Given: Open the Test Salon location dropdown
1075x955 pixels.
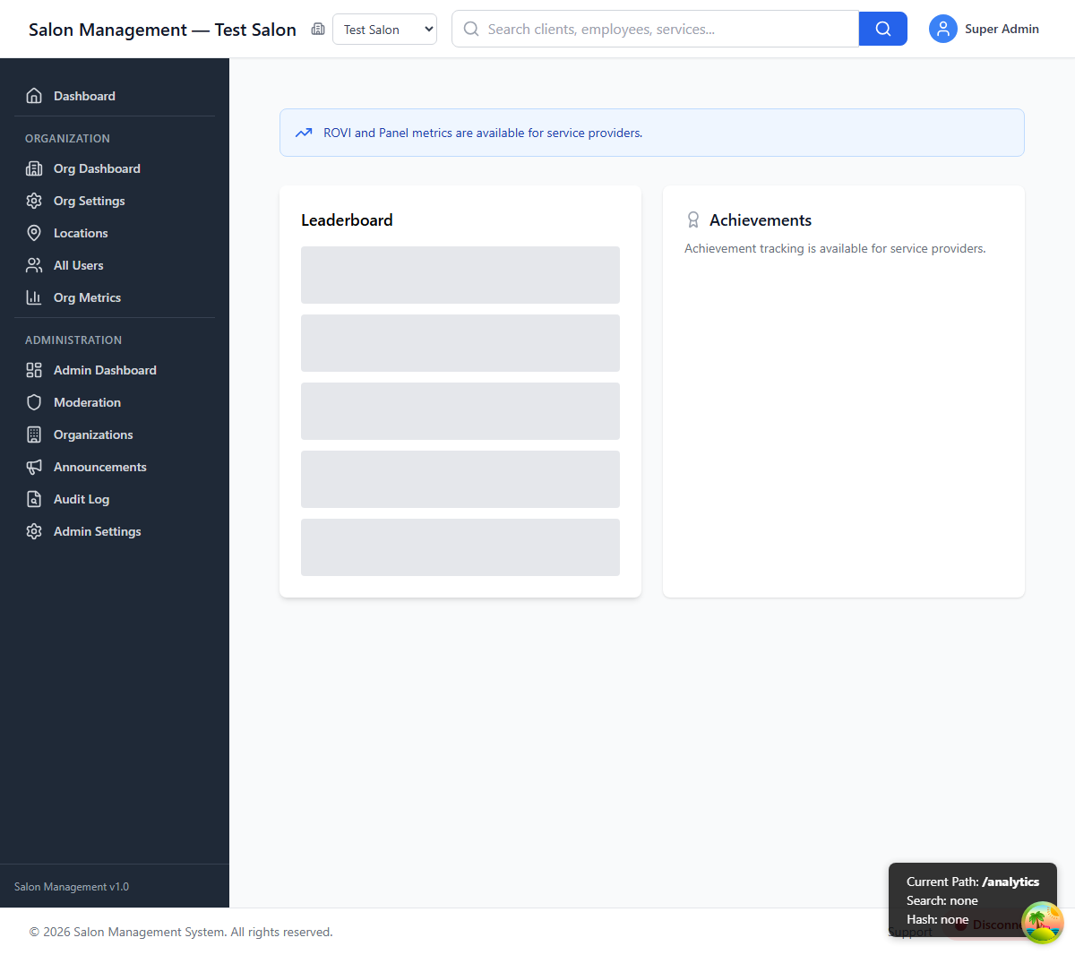Looking at the screenshot, I should 384,30.
